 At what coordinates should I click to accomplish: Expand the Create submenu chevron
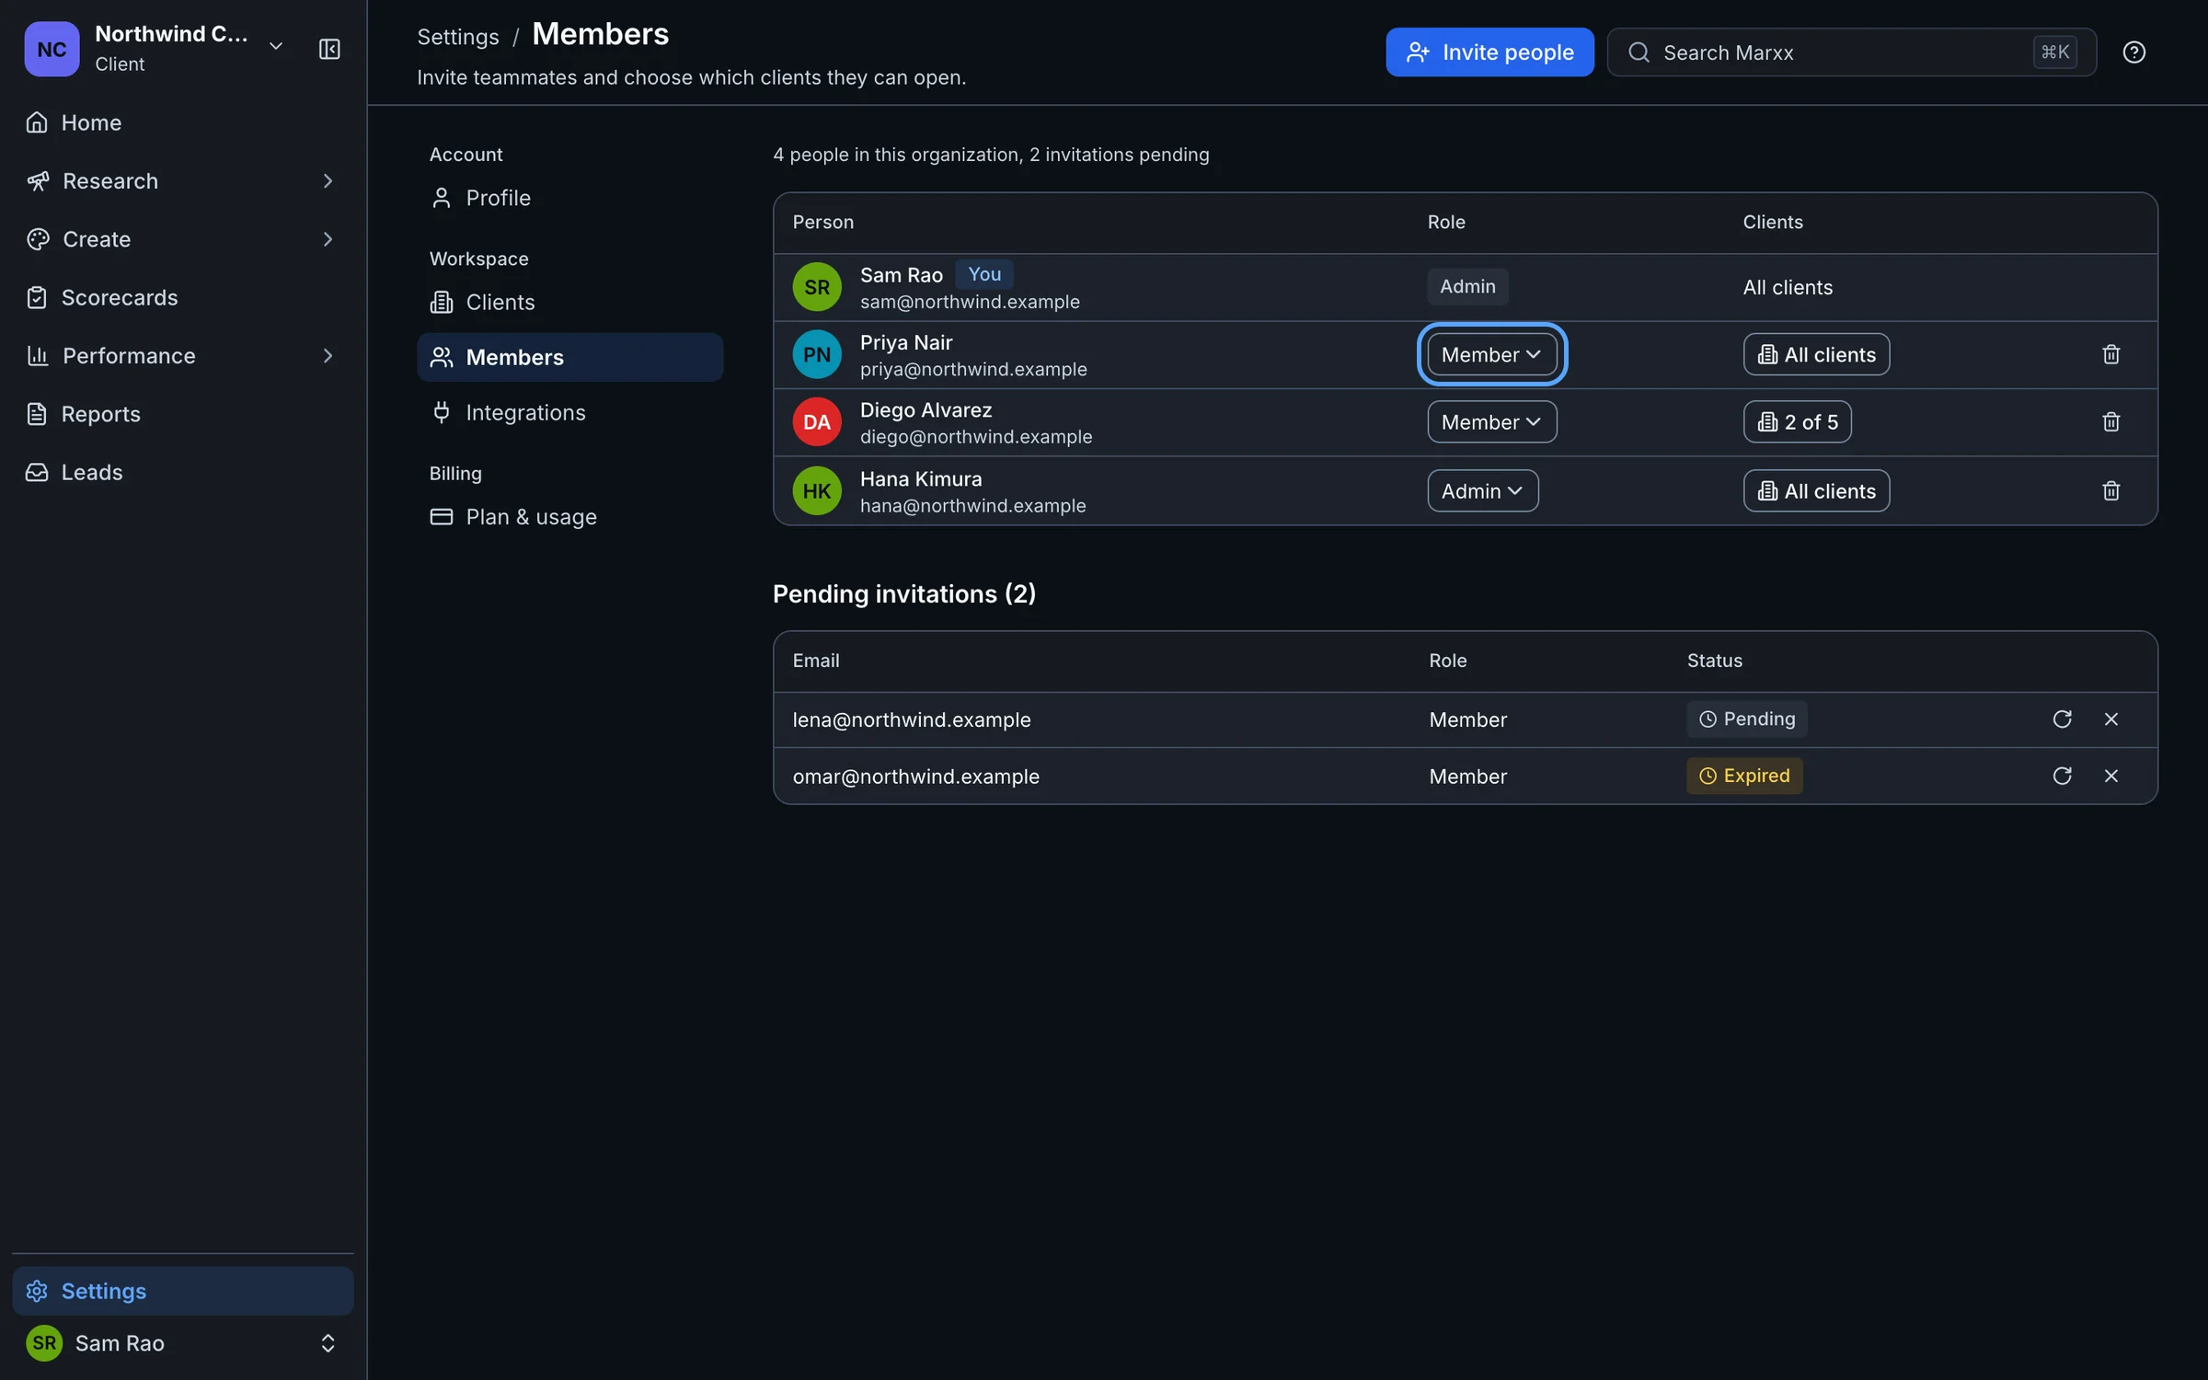[328, 239]
